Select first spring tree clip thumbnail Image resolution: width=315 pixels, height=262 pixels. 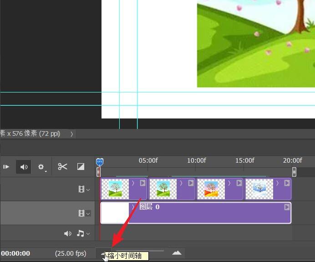point(115,189)
